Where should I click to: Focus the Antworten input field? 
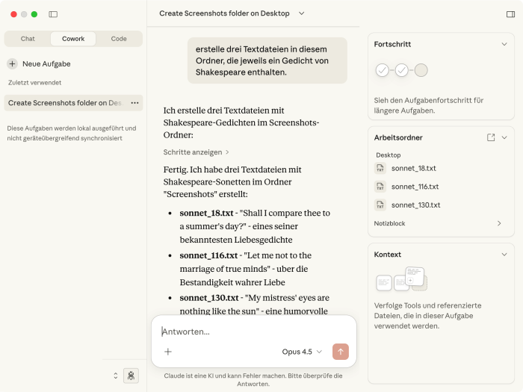253,332
